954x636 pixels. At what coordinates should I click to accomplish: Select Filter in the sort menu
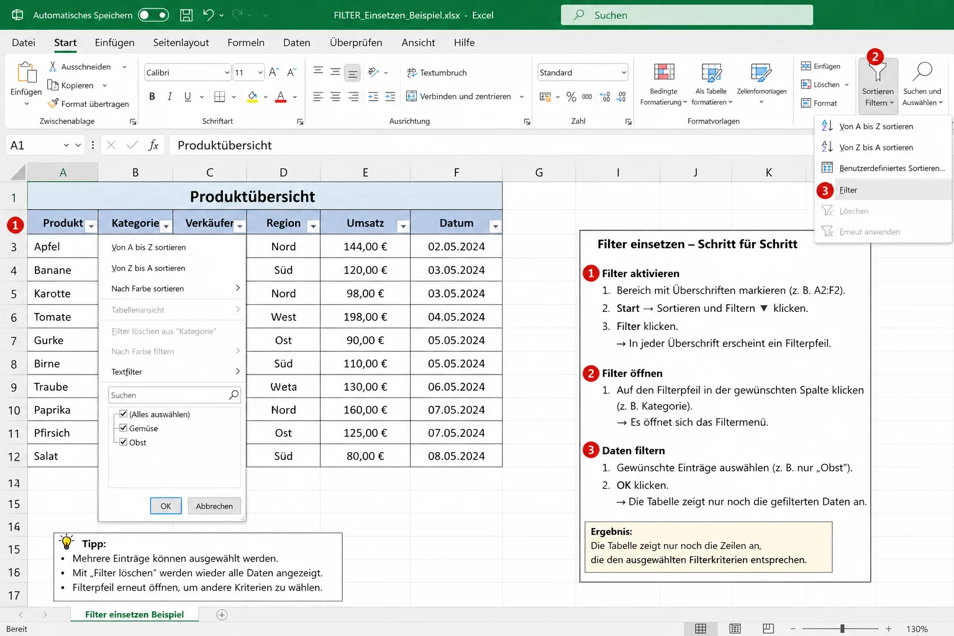point(848,190)
